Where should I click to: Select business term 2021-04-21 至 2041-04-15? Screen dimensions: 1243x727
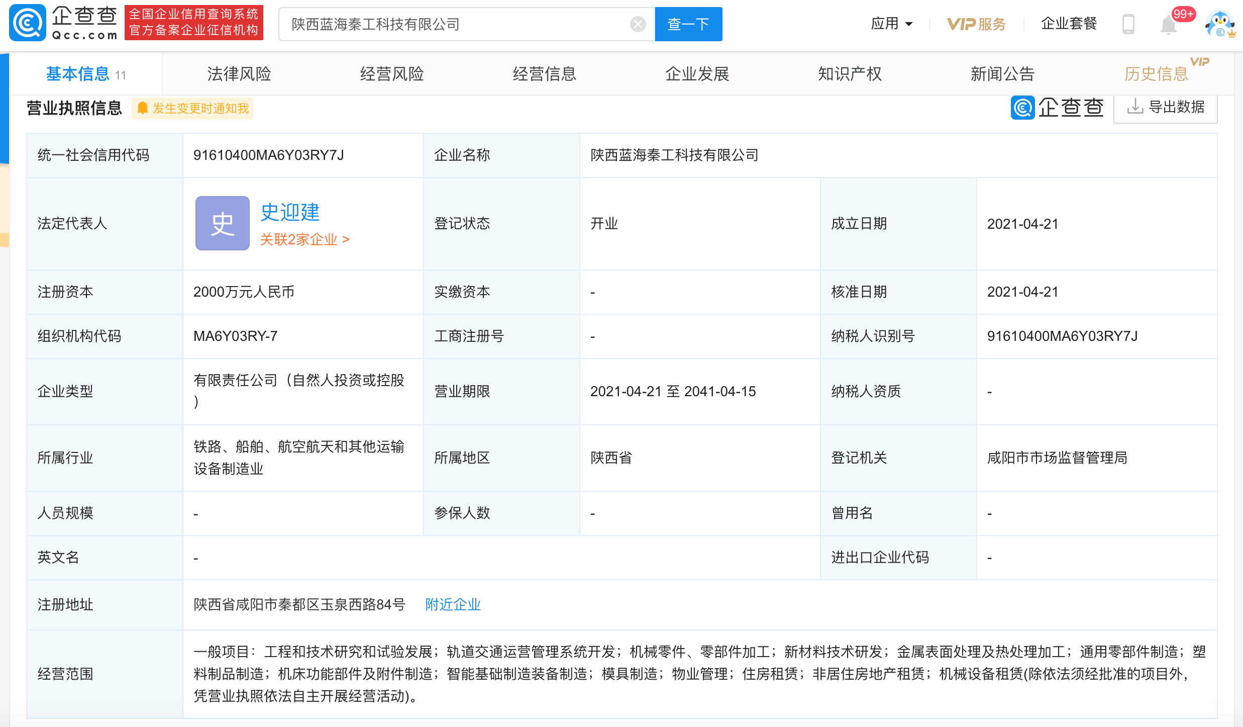pos(673,391)
